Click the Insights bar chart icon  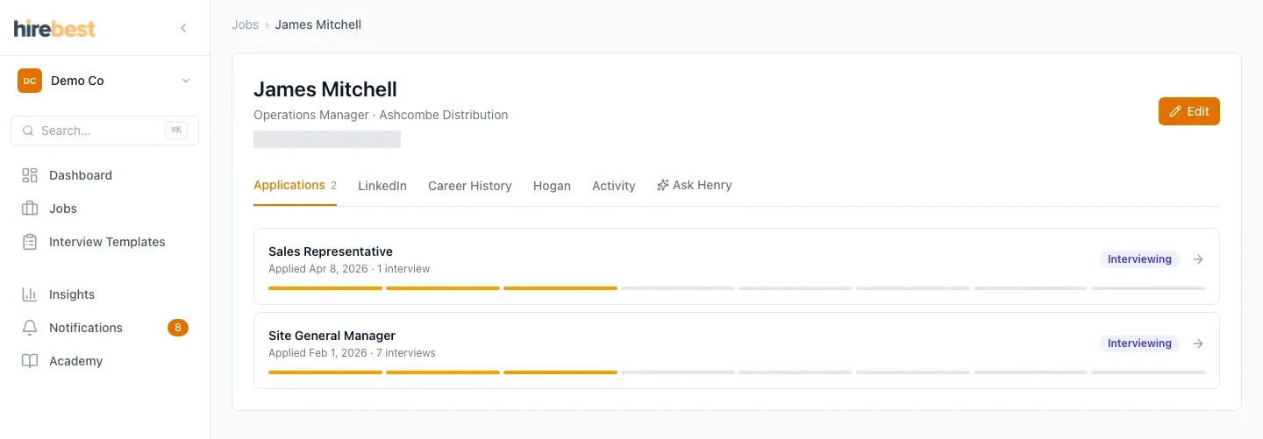30,294
